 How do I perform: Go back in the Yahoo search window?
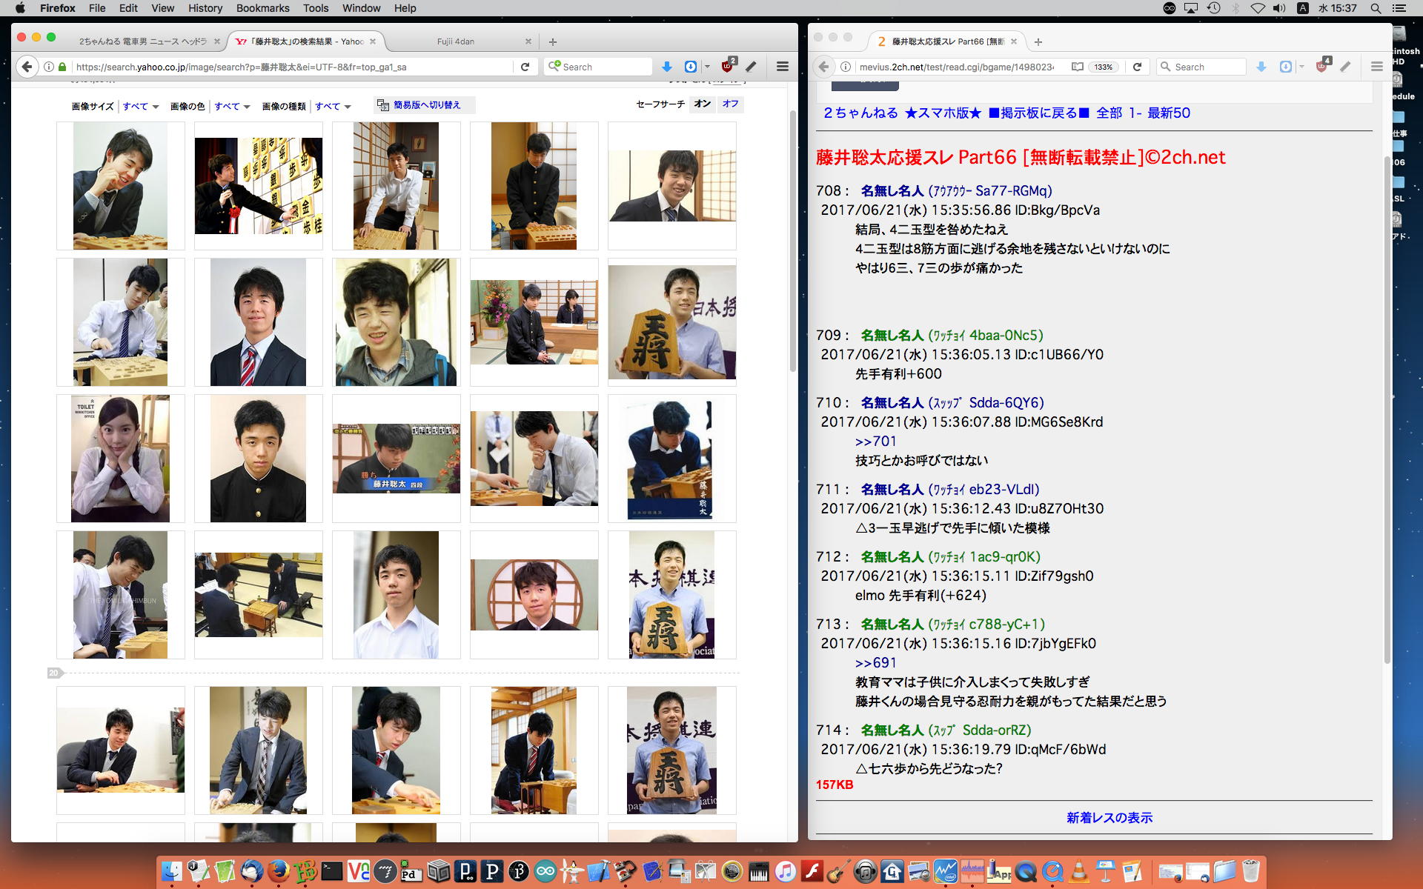[x=27, y=67]
